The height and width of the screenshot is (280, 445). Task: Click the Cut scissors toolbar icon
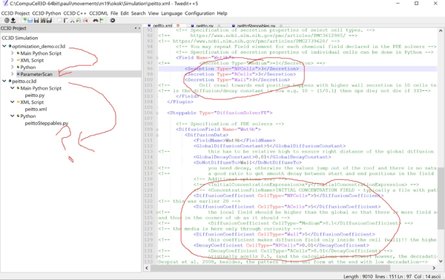tap(72, 21)
